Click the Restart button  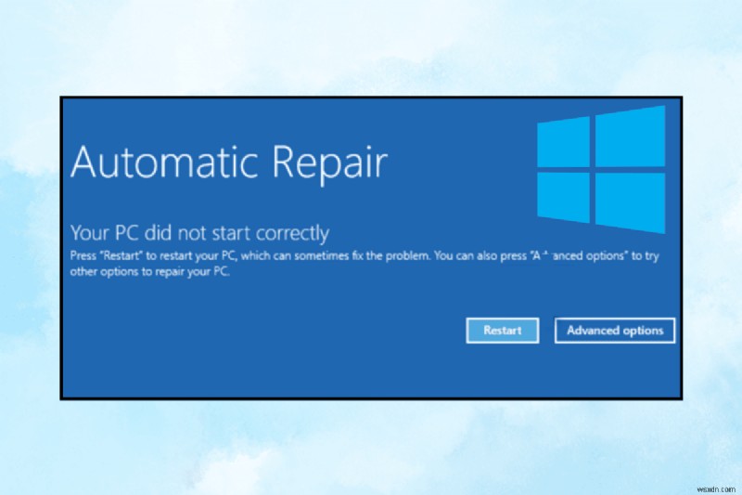pyautogui.click(x=502, y=331)
